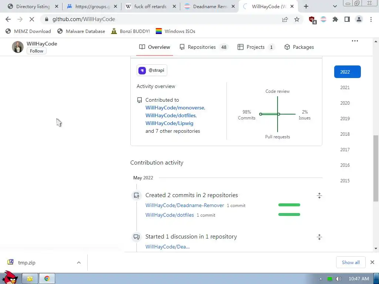Image resolution: width=379 pixels, height=284 pixels.
Task: Select the 2017 year filter
Action: coord(345,149)
